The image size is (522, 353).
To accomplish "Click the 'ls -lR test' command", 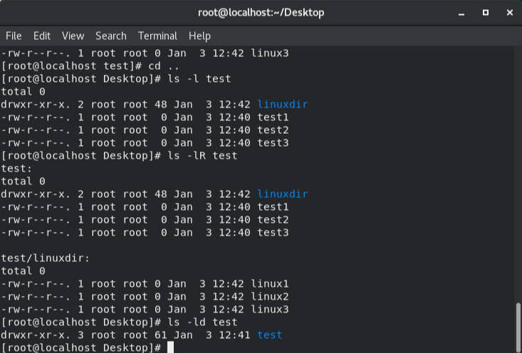I will tap(202, 156).
